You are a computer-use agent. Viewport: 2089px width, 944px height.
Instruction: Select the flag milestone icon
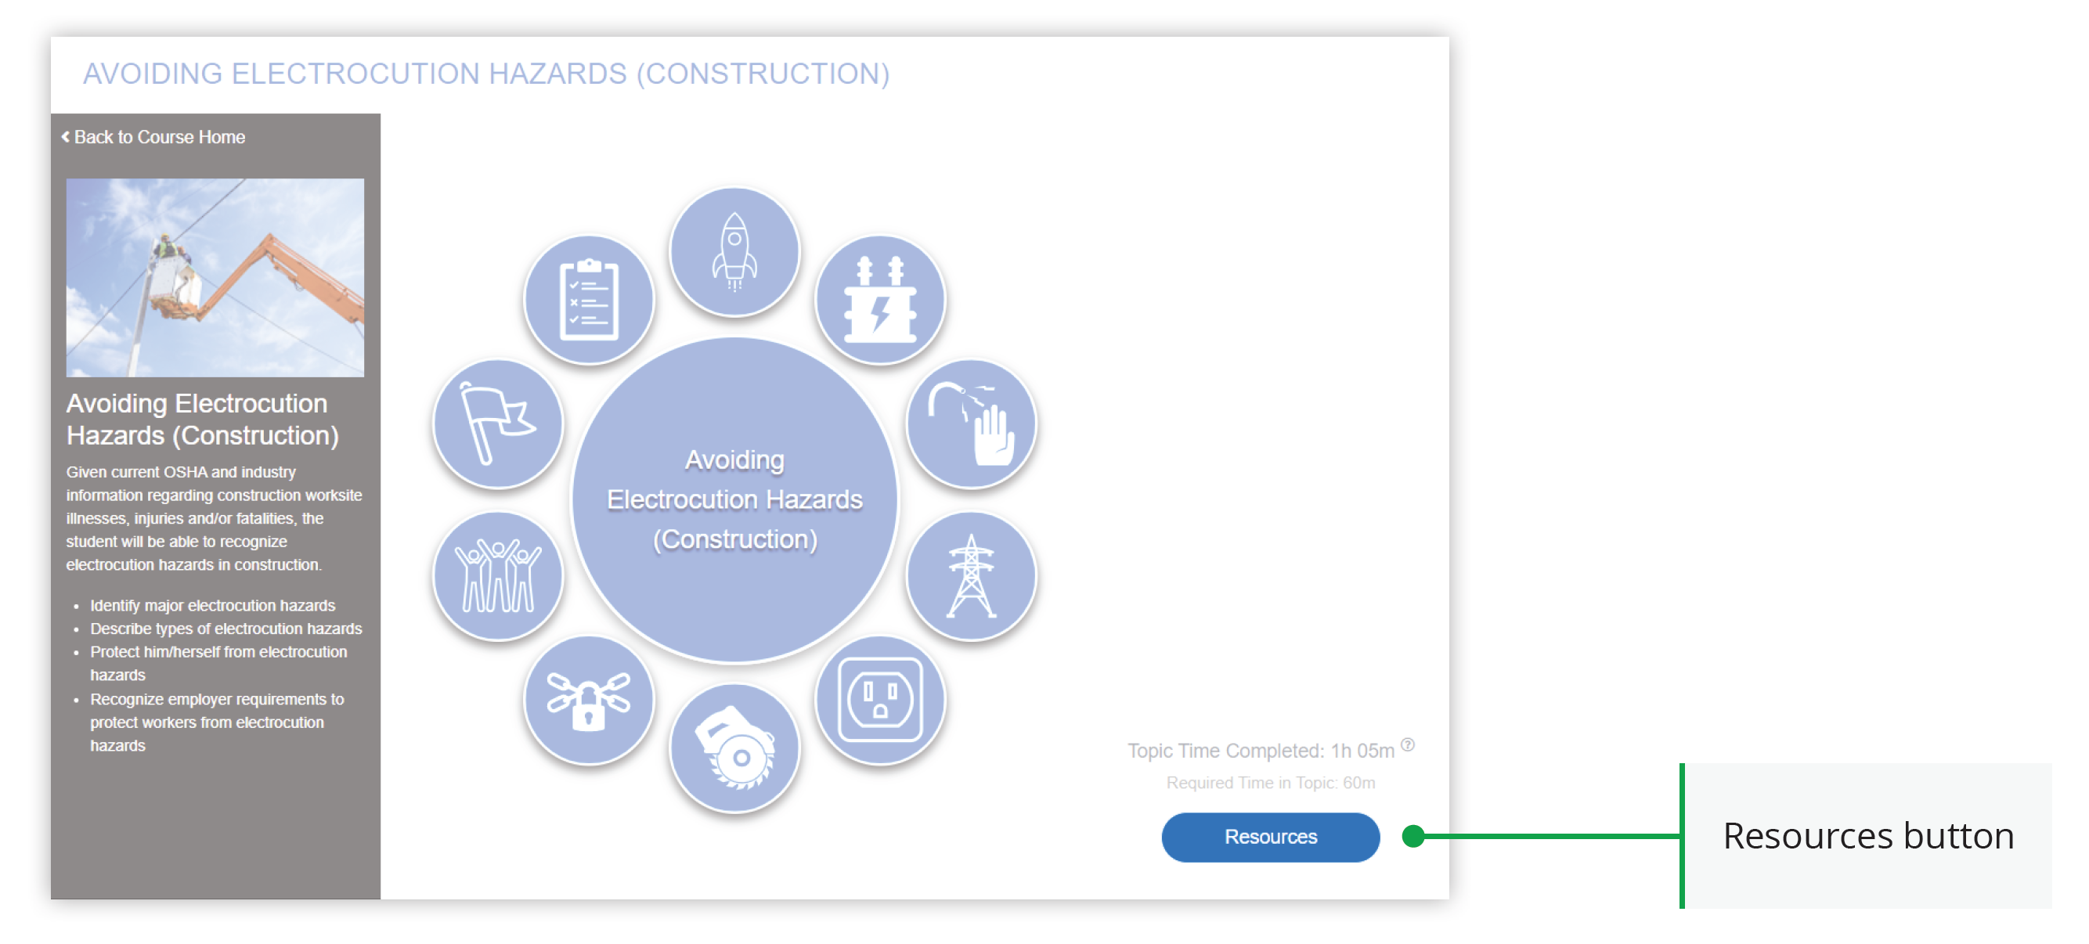click(498, 423)
